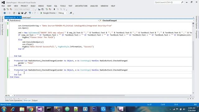
Task: Open Internet Explorer from the taskbar
Action: coord(13,109)
